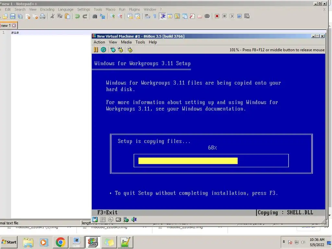Open 86Box View menu
Image resolution: width=332 pixels, height=249 pixels.
[113, 42]
